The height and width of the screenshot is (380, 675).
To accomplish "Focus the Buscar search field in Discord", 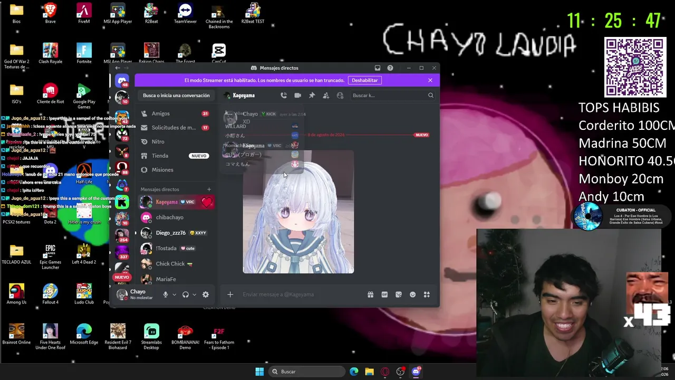I will click(x=392, y=96).
